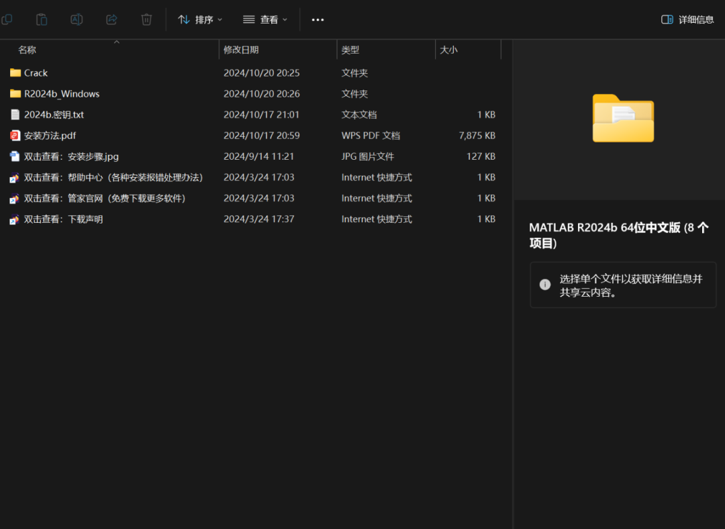Click the date 2024/9/14 11:21
The height and width of the screenshot is (529, 725).
[259, 156]
